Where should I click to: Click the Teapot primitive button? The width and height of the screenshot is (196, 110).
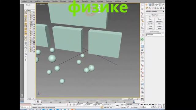[150, 29]
